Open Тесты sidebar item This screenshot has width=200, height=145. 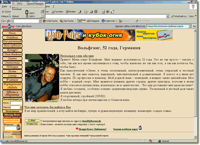point(12,71)
